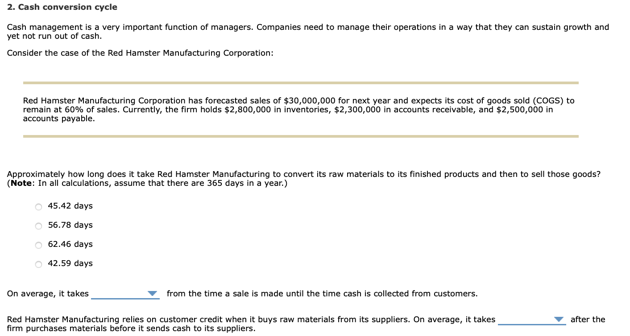Image resolution: width=630 pixels, height=336 pixels.
Task: Click the blue triangle in the first blank
Action: point(153,293)
